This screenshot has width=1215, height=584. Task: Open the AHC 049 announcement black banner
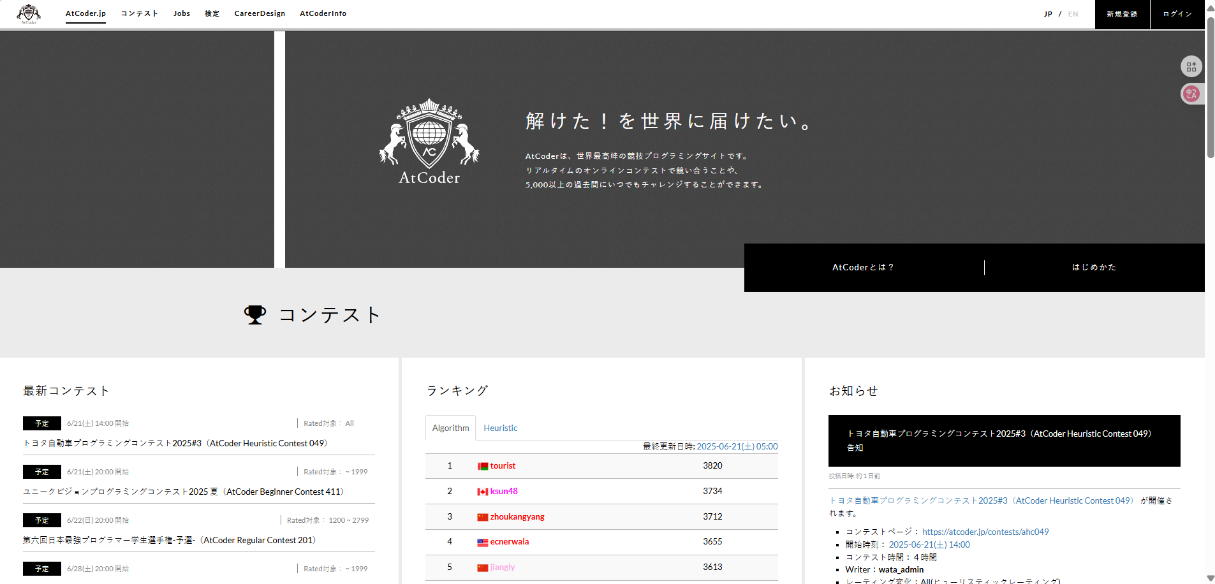click(1005, 441)
